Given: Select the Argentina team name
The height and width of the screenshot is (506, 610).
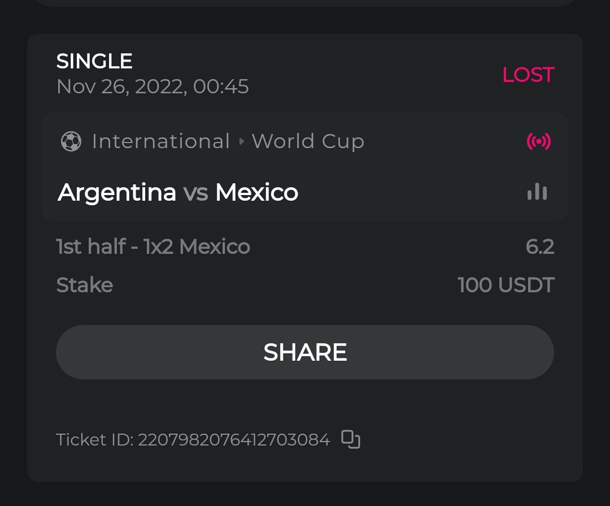Looking at the screenshot, I should 117,193.
